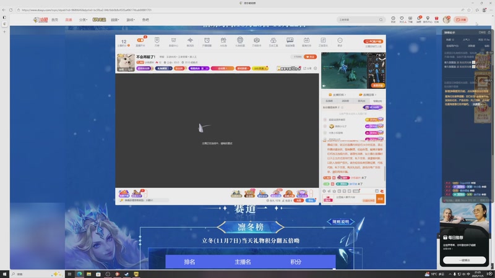Select 直播 in the top navigation
This screenshot has width=495, height=278.
(x=69, y=20)
